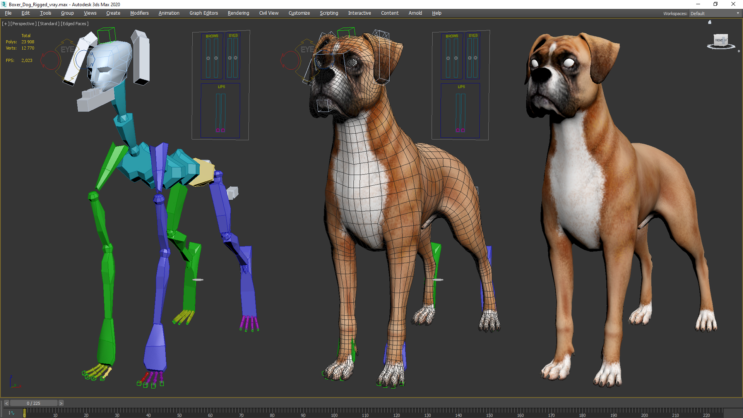Close the 3ds Max window
Screen dimensions: 743x418
[x=733, y=4]
